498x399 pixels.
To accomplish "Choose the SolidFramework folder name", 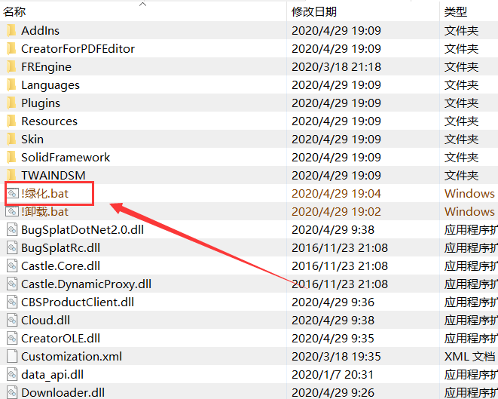I will [66, 158].
